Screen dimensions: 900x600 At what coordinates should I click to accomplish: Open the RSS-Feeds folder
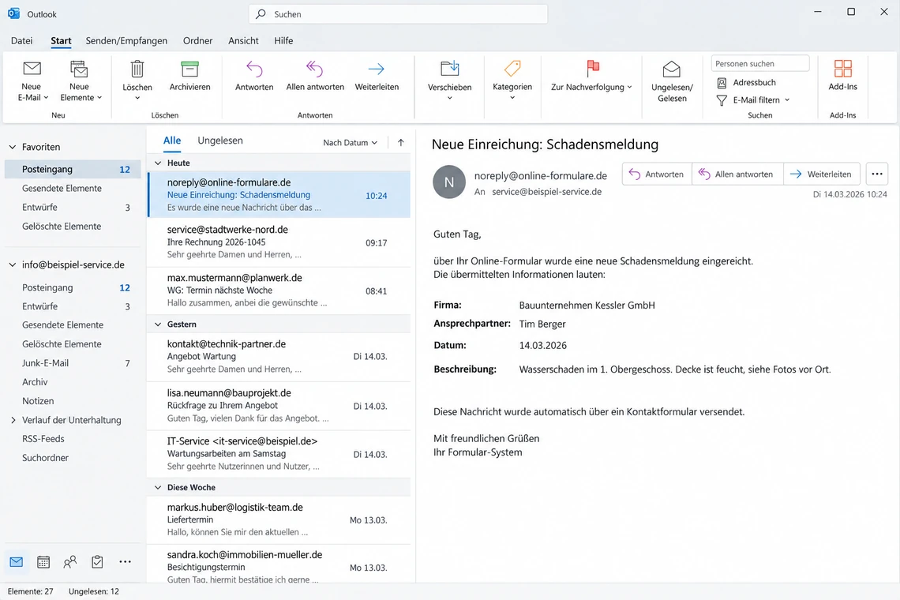[73, 439]
